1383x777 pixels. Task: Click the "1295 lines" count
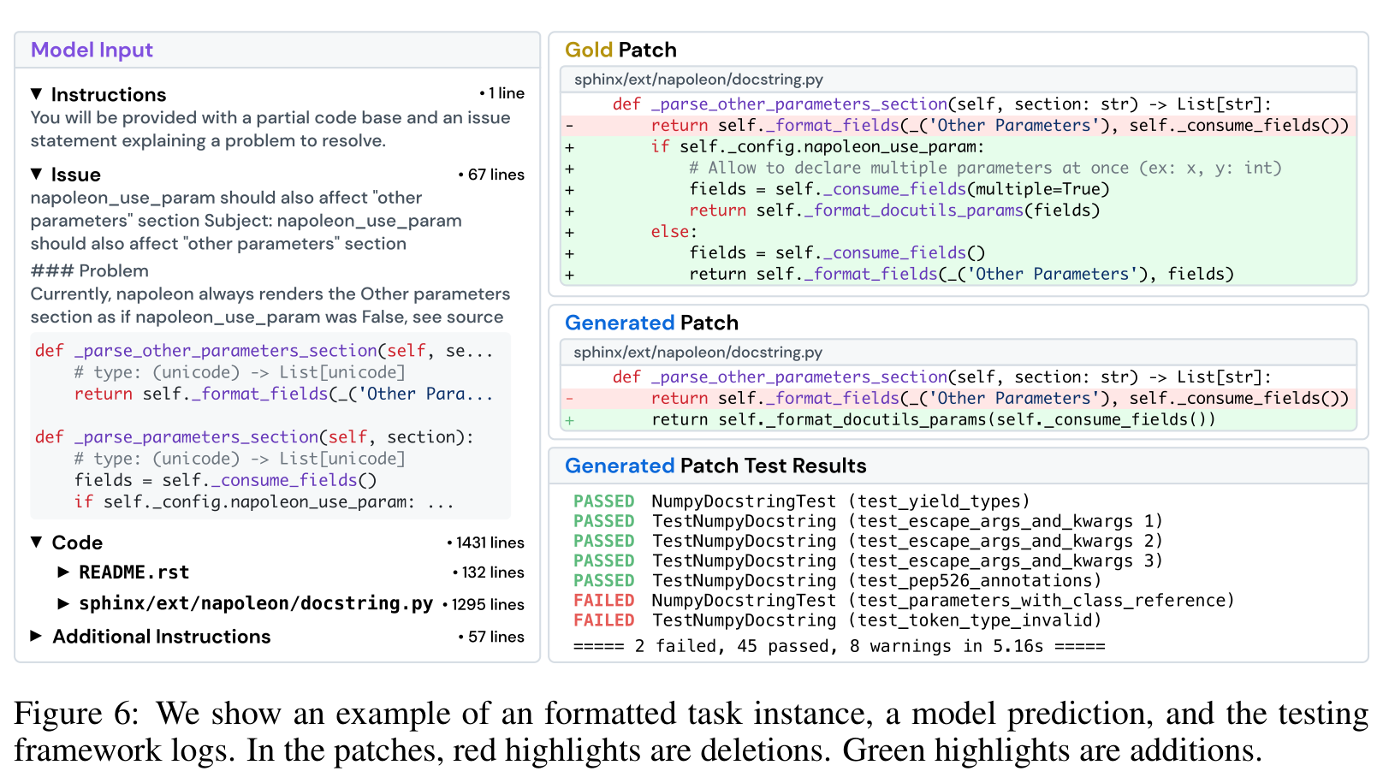484,604
